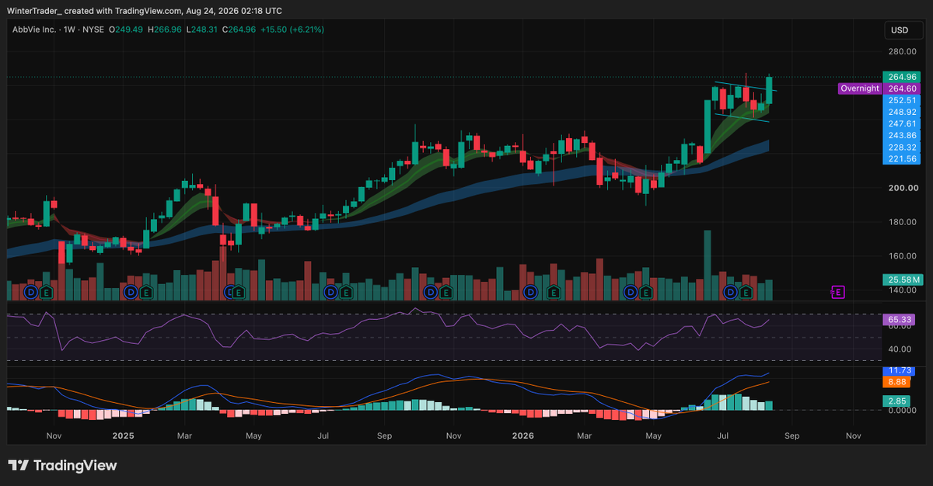Click the 180.00 price axis label
The height and width of the screenshot is (486, 933).
tap(903, 222)
